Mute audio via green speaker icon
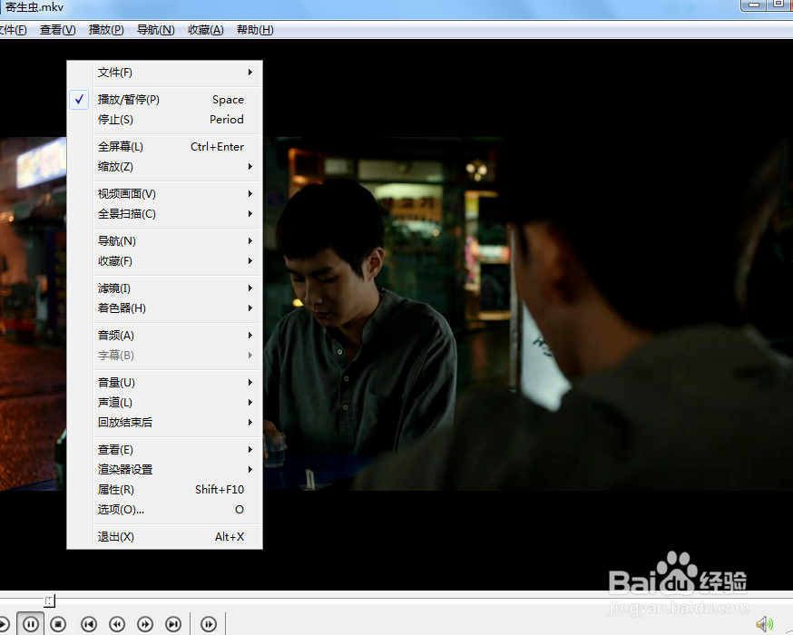793x635 pixels. (764, 624)
